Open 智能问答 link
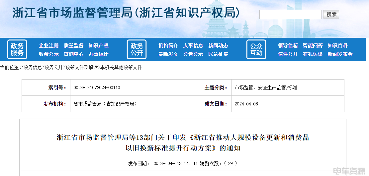Image resolution: width=369 pixels, height=176 pixels. pos(313,46)
